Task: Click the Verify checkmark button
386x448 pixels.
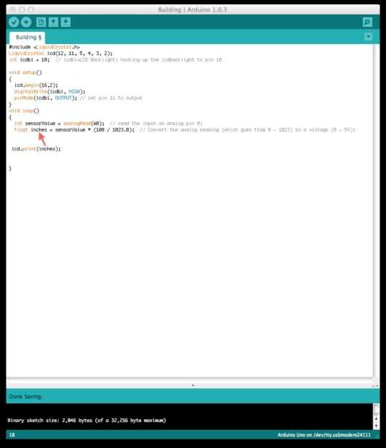Action: 14,22
